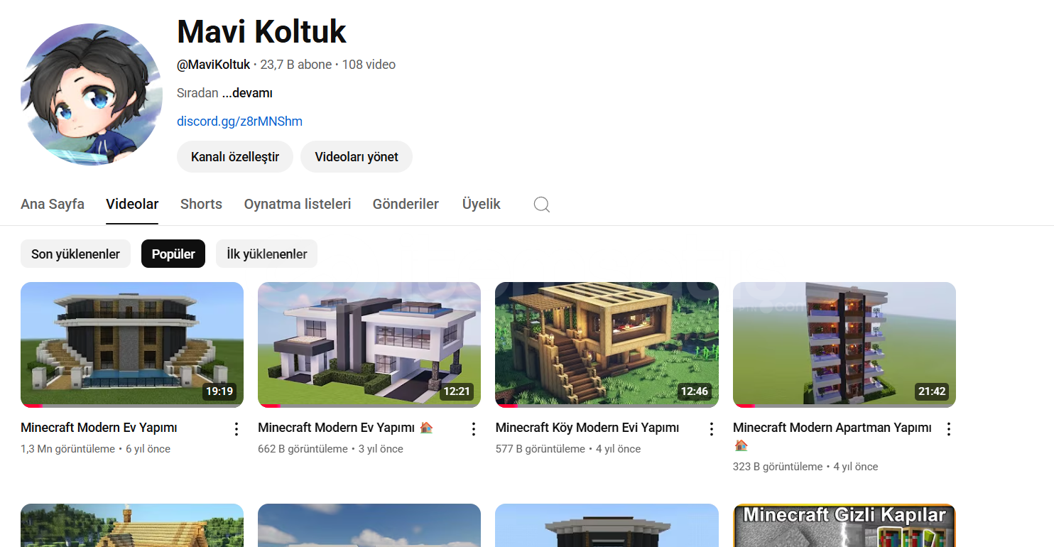Image resolution: width=1054 pixels, height=547 pixels.
Task: Open three-dot menu for Minecraft Köy Modern Evi Yapımı
Action: pos(711,429)
